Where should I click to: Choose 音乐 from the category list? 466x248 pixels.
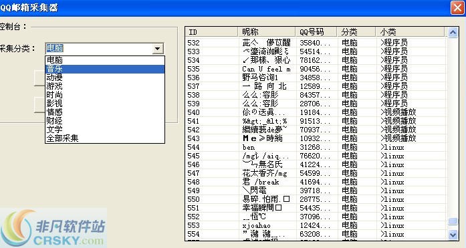(x=105, y=69)
